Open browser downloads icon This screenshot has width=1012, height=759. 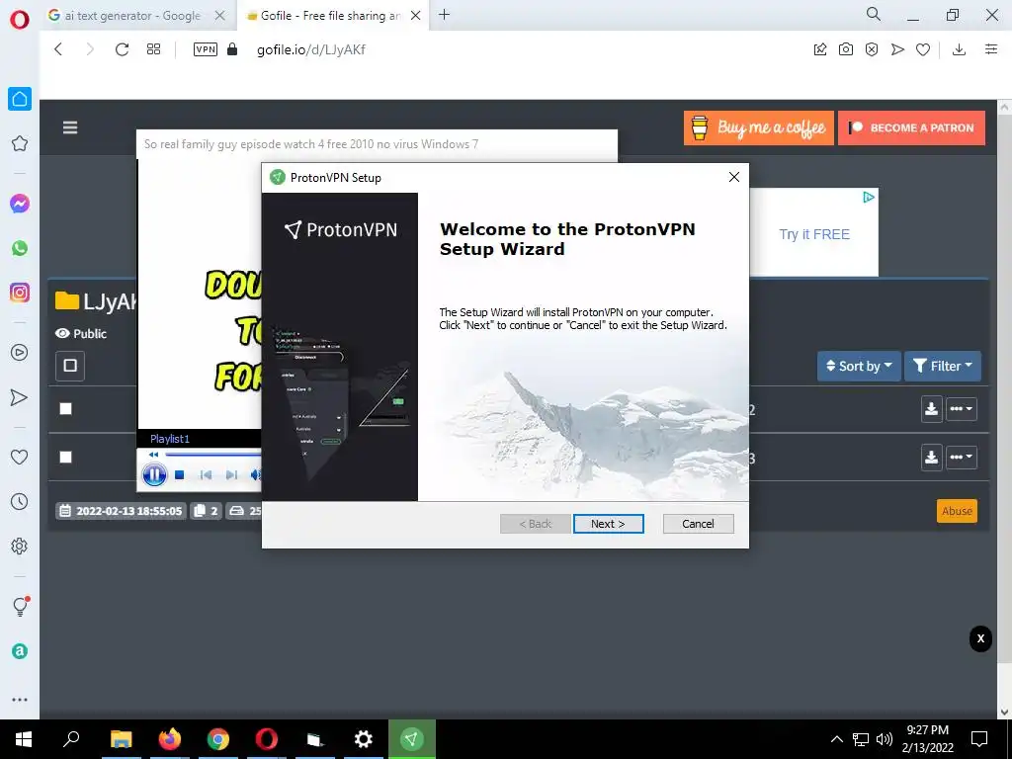click(959, 49)
